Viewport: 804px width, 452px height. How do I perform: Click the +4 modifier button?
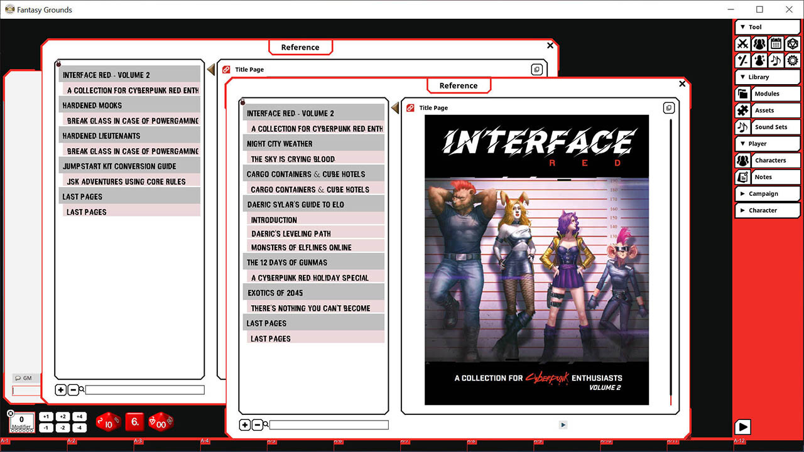[x=79, y=416]
